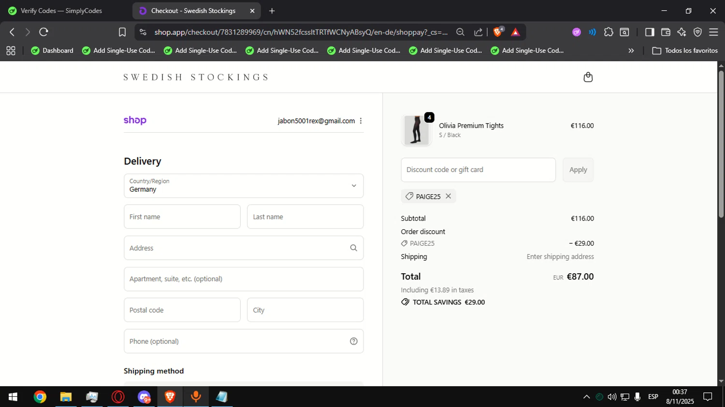Reload the checkout page
This screenshot has height=407, width=725.
tap(43, 32)
